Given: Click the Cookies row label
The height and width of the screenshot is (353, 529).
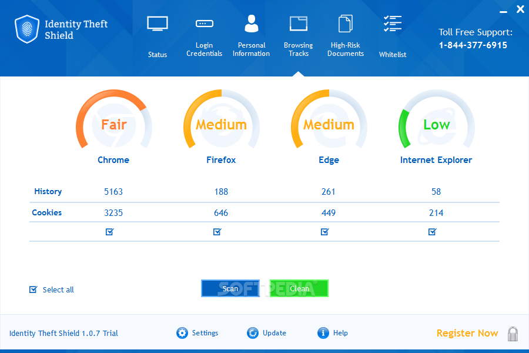Looking at the screenshot, I should (x=46, y=212).
